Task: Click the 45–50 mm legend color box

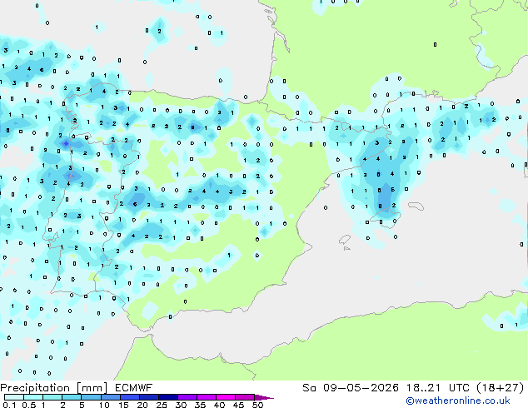Action: pos(245,397)
